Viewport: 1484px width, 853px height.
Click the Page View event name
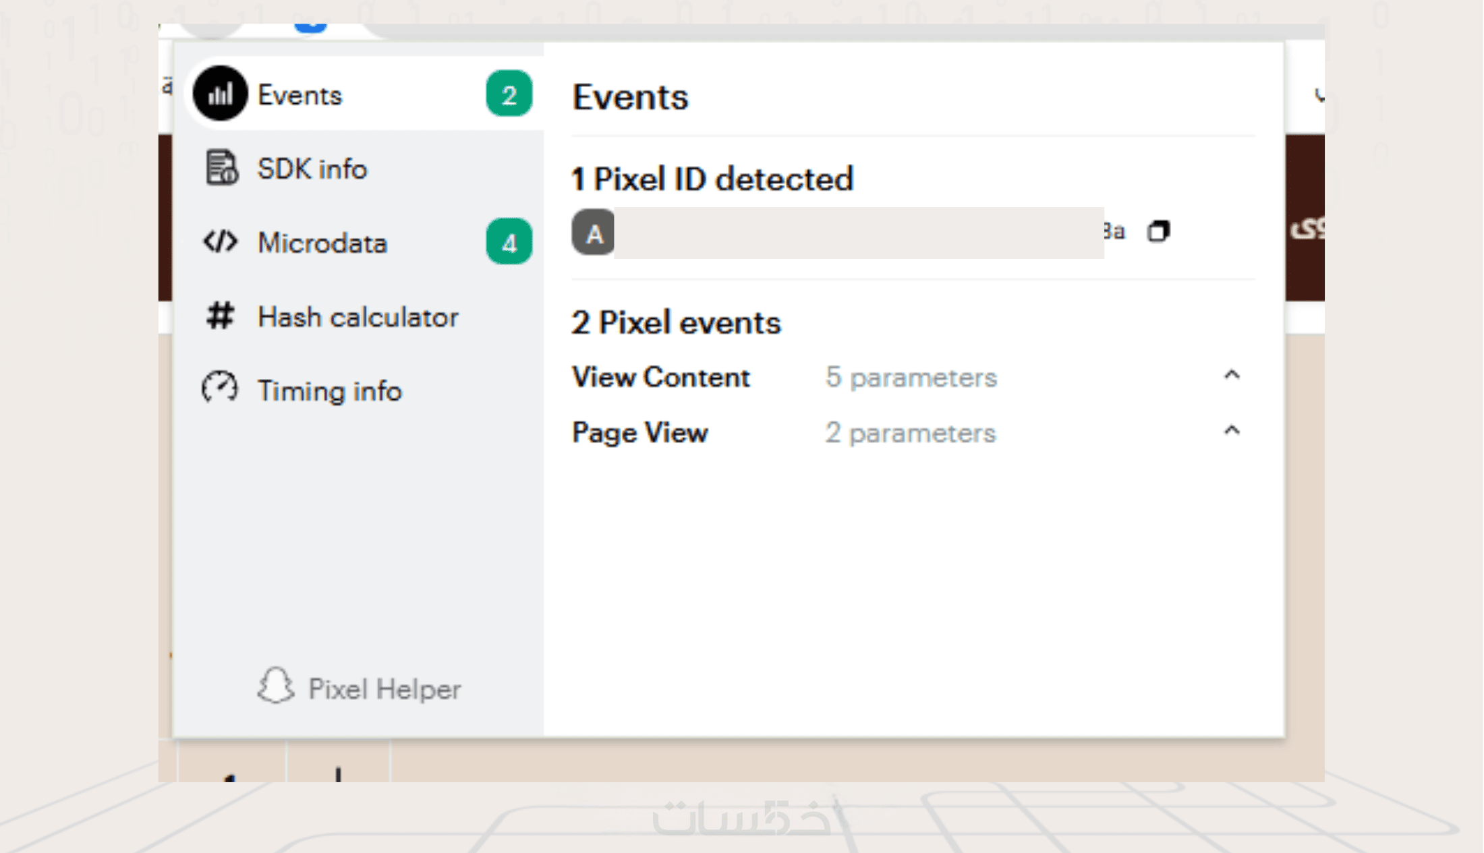(x=639, y=432)
